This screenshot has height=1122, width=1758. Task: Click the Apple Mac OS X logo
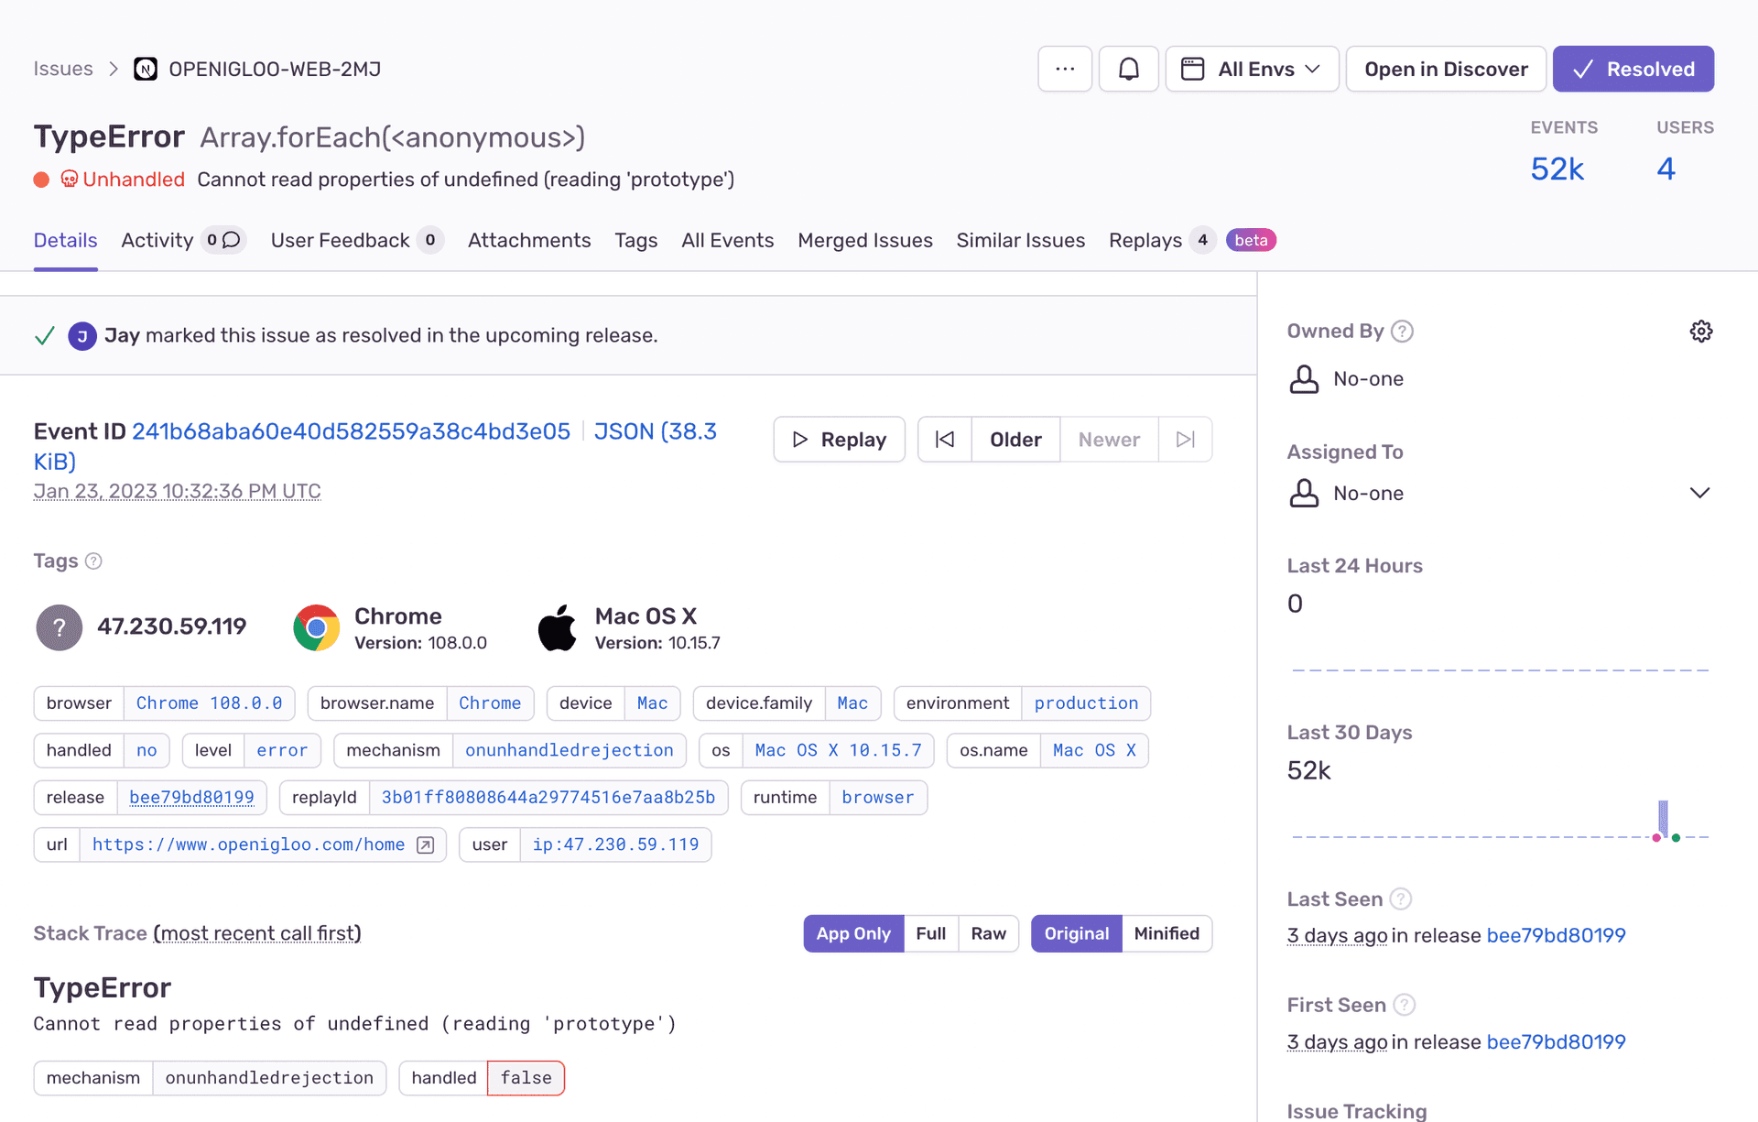pos(558,627)
